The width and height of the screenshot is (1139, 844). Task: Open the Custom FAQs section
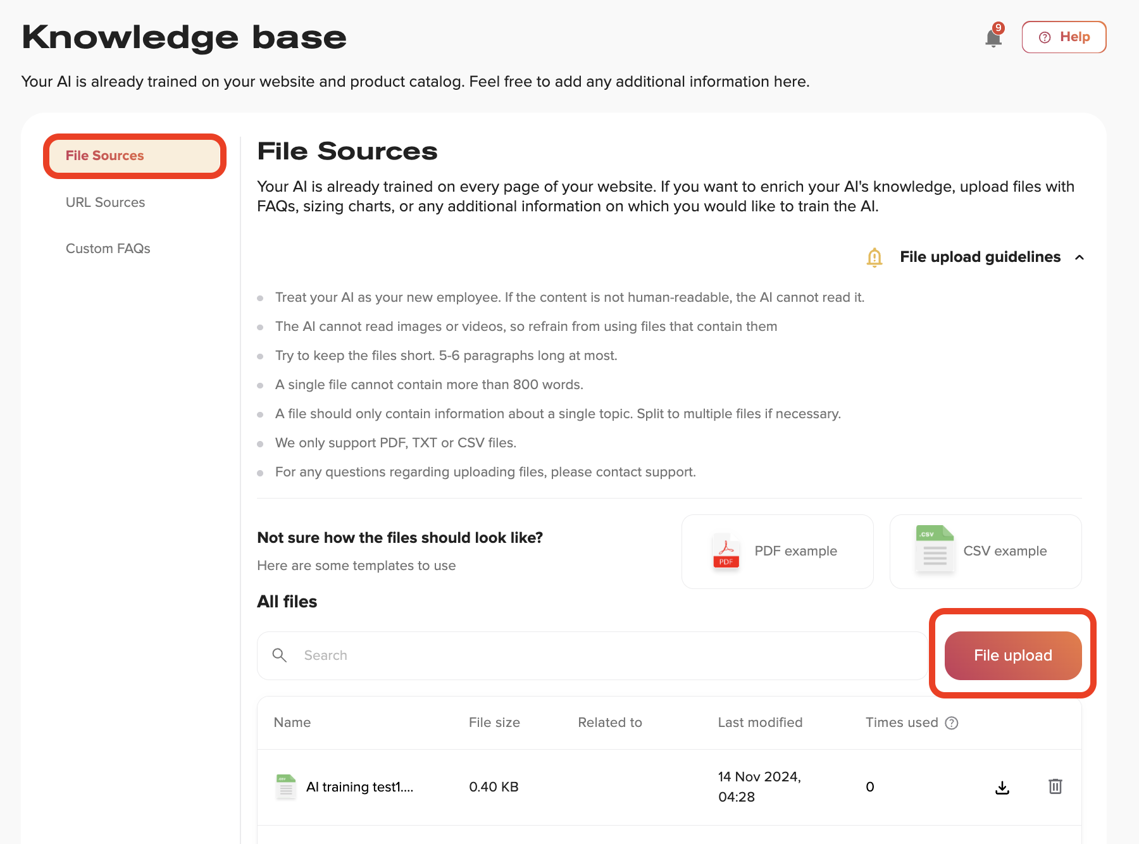(x=108, y=249)
